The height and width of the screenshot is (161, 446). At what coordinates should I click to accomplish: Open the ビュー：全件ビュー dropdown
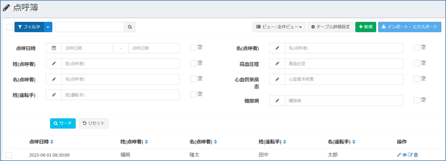279,27
